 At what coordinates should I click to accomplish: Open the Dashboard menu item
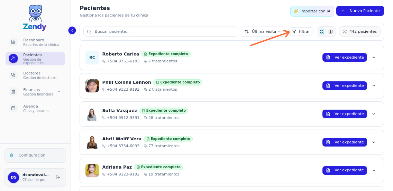[34, 42]
